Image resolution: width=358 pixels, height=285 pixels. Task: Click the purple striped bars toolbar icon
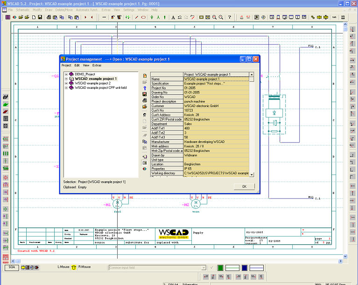pos(8,17)
